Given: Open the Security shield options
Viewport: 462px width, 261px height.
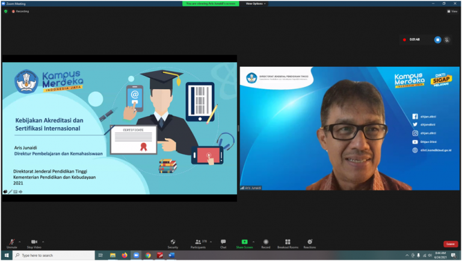Looking at the screenshot, I should pos(173,242).
